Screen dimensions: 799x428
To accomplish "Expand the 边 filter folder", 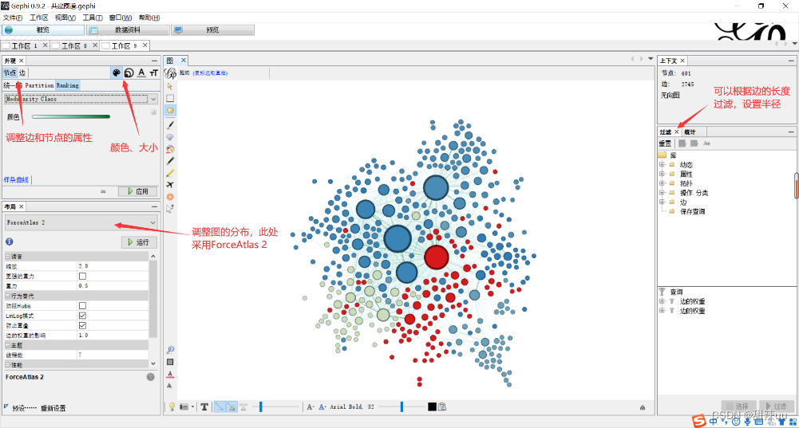I will pyautogui.click(x=662, y=202).
